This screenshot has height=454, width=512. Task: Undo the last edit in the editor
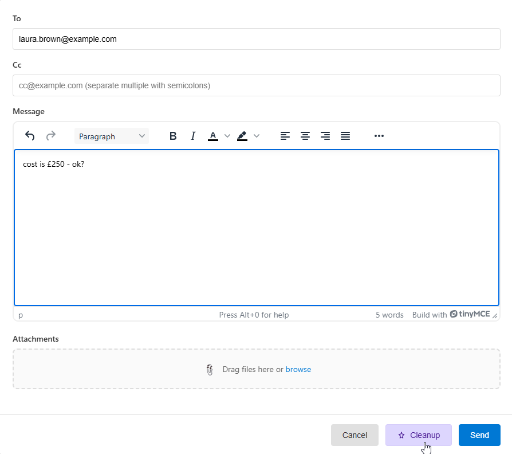coord(30,136)
